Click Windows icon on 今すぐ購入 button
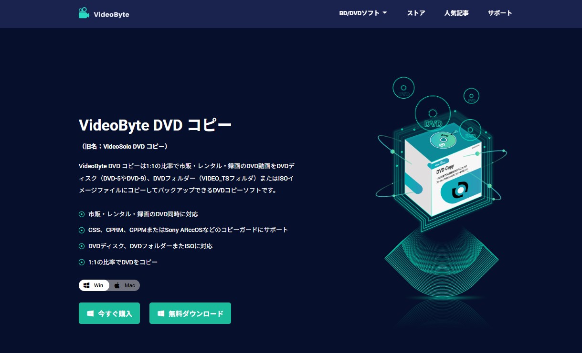This screenshot has height=353, width=582. click(90, 313)
